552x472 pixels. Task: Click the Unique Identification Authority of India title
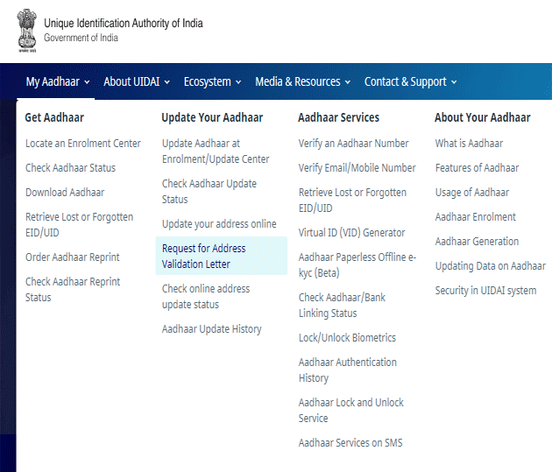click(124, 24)
